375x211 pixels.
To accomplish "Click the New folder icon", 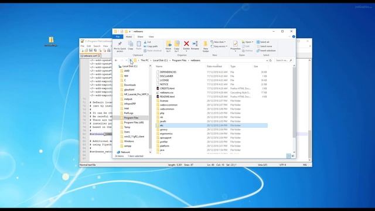I will 205,44.
